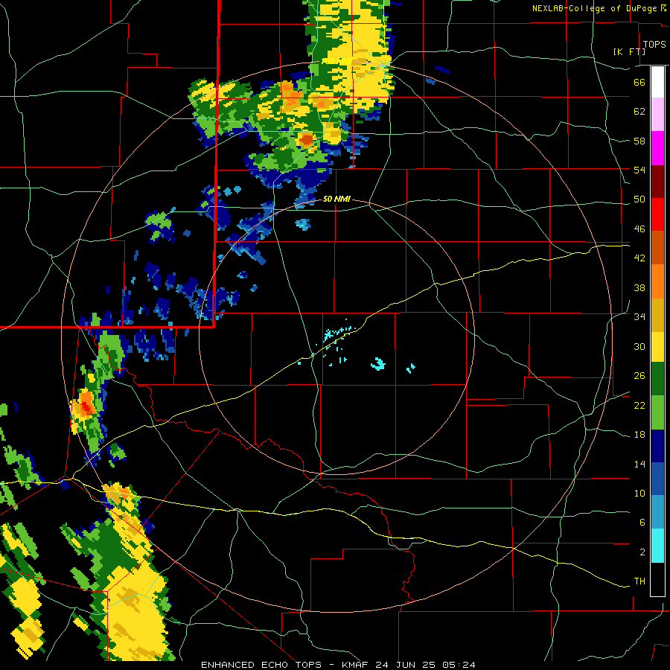Screen dimensions: 670x670
Task: Click the legend value 6
Action: [642, 522]
